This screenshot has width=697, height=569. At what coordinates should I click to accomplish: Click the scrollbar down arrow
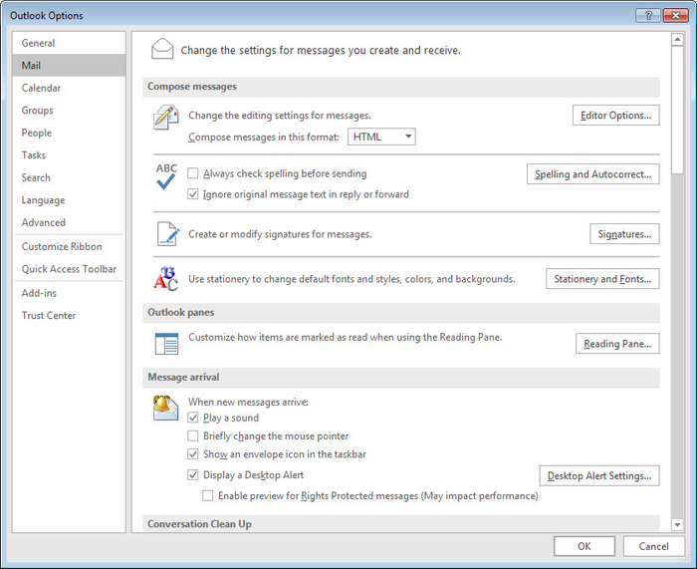click(x=677, y=525)
